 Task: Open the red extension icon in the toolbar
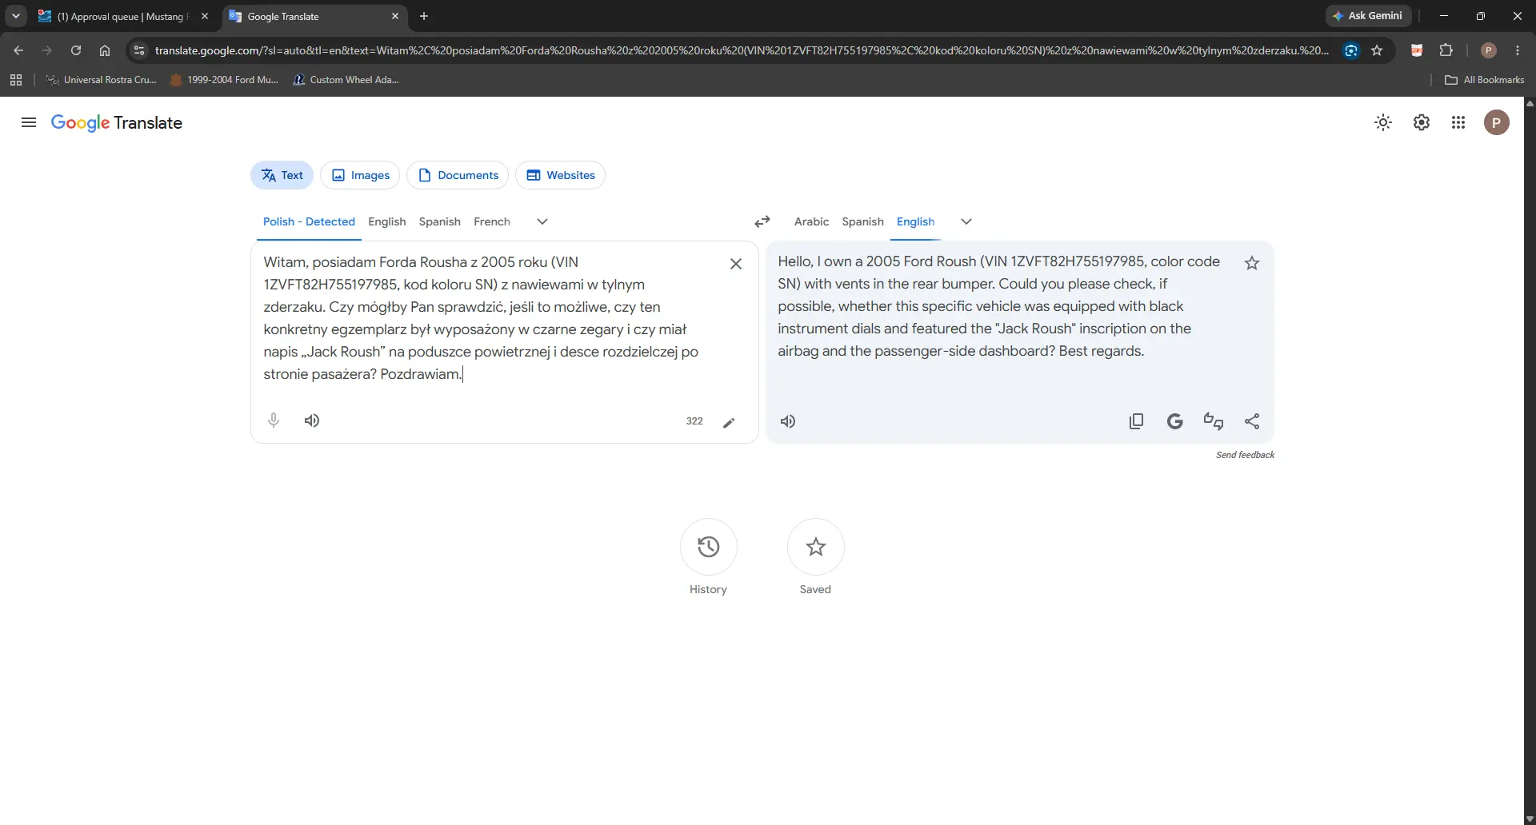(x=1417, y=50)
